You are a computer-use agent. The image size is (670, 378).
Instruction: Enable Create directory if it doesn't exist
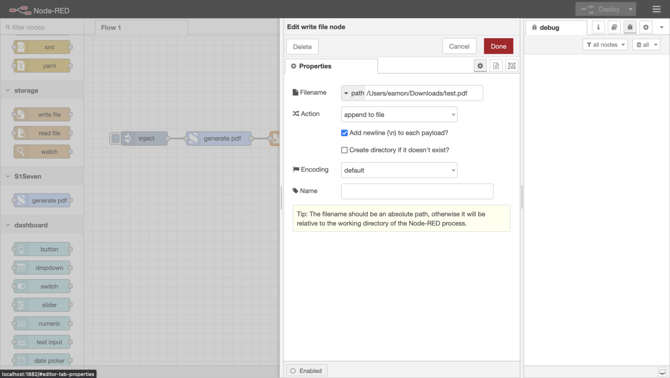(344, 150)
